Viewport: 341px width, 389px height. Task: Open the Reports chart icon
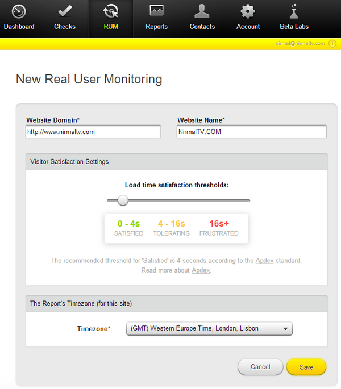click(156, 11)
